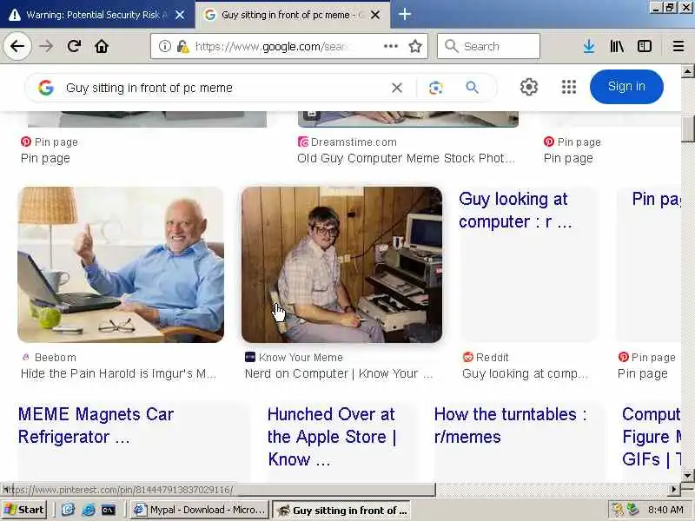Open How the turntables r/memes result
The width and height of the screenshot is (695, 521).
tap(511, 425)
